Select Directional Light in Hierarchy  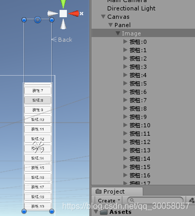click(x=131, y=8)
